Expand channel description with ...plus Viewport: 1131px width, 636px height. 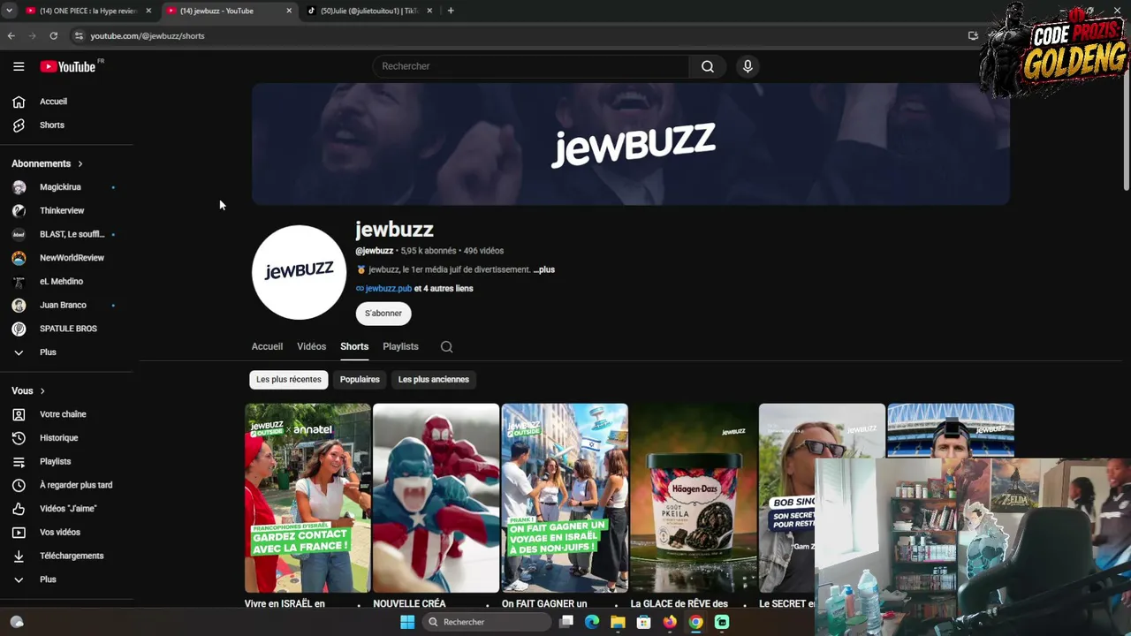[x=544, y=269]
